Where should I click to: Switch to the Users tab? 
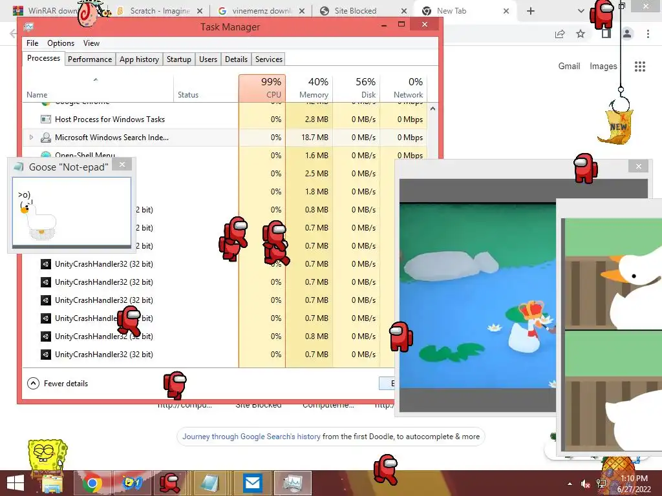(208, 59)
